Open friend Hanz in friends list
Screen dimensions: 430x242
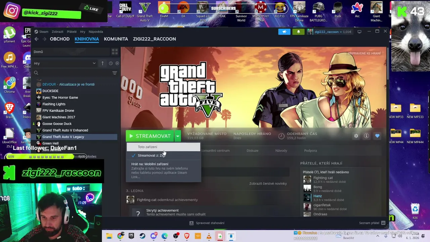(341, 198)
